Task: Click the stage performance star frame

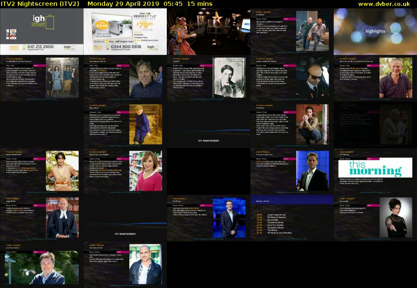Action: tap(208, 32)
